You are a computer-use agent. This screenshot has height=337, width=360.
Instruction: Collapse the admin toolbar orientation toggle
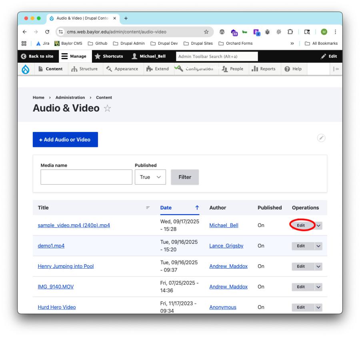tap(336, 69)
